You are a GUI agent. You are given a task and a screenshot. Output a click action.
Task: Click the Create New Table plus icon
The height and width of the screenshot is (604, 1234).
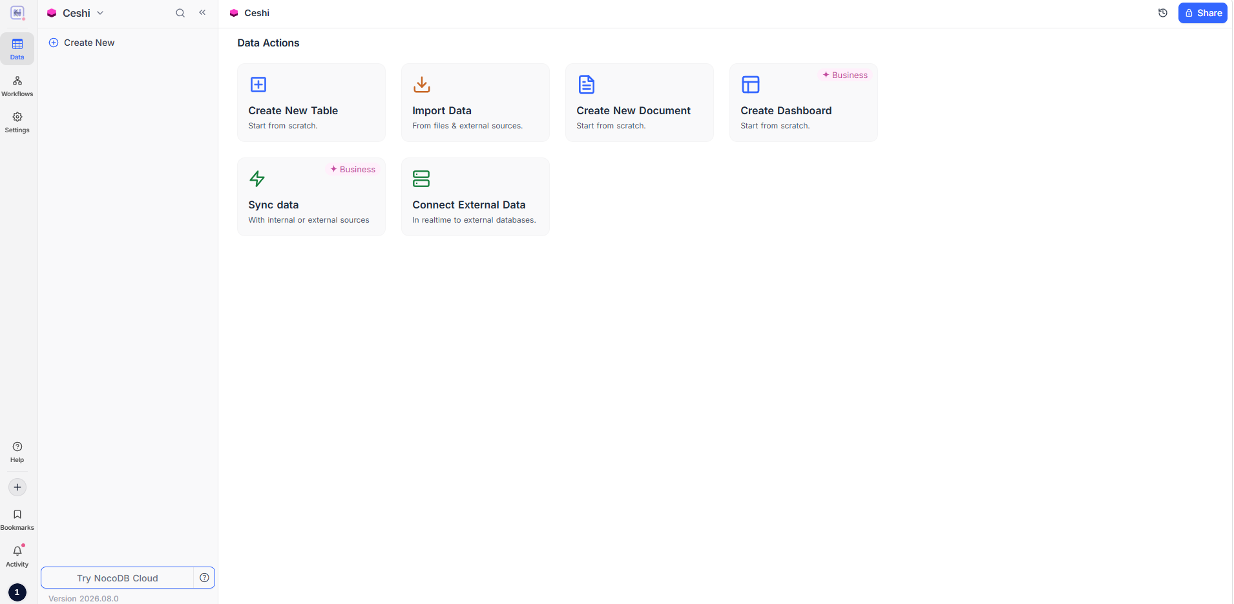(258, 85)
